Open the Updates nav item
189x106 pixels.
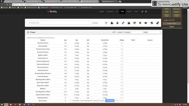click(102, 11)
